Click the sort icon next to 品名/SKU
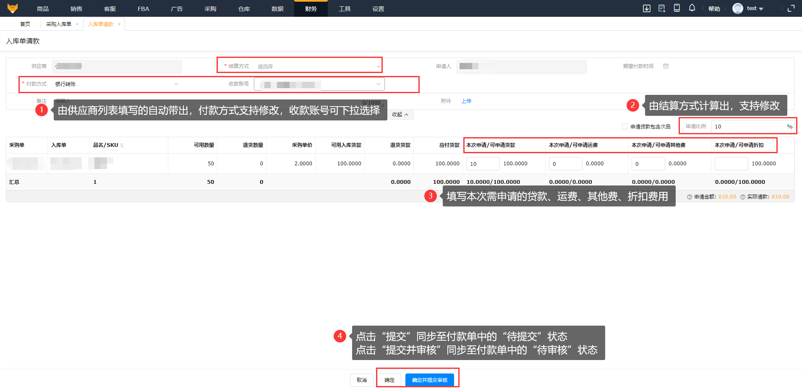Viewport: 802px width, 389px height. point(122,146)
